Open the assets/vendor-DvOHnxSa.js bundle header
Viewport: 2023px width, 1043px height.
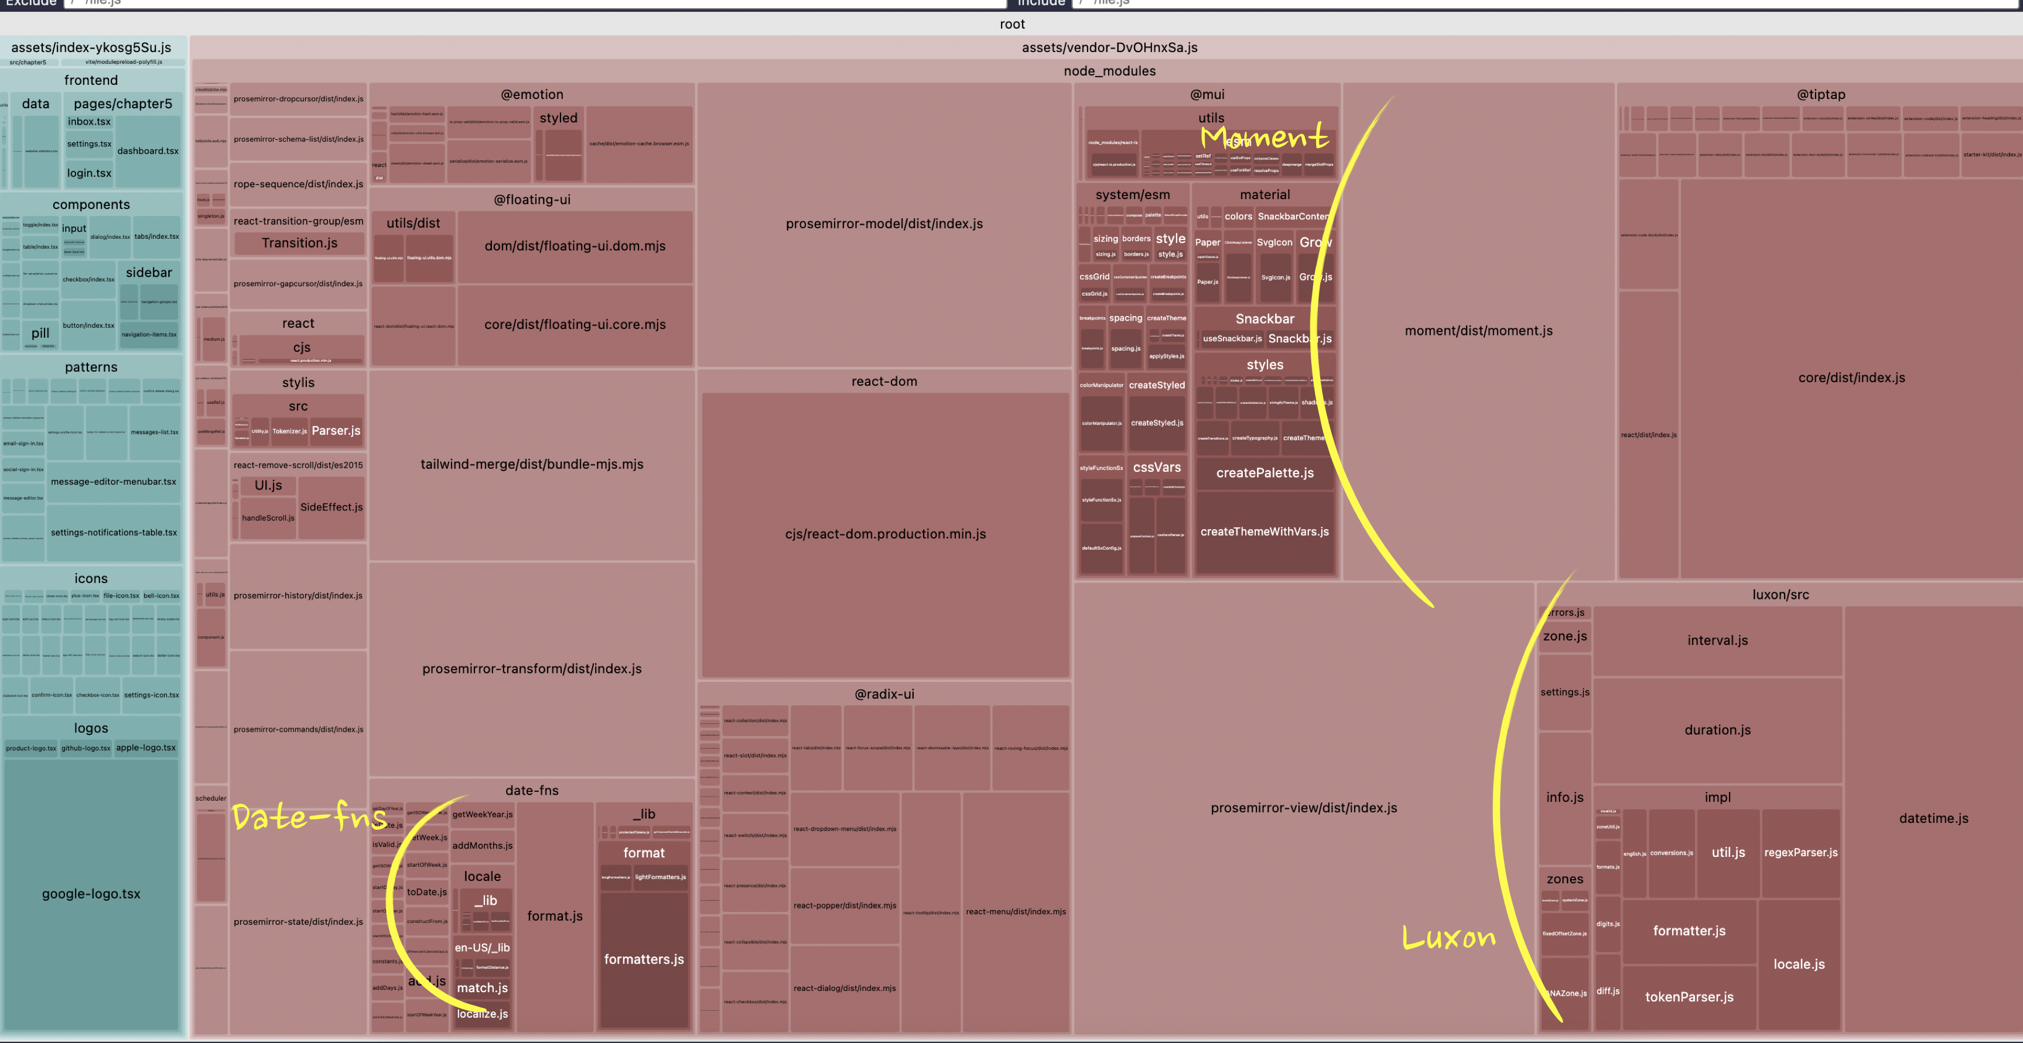[x=1109, y=48]
